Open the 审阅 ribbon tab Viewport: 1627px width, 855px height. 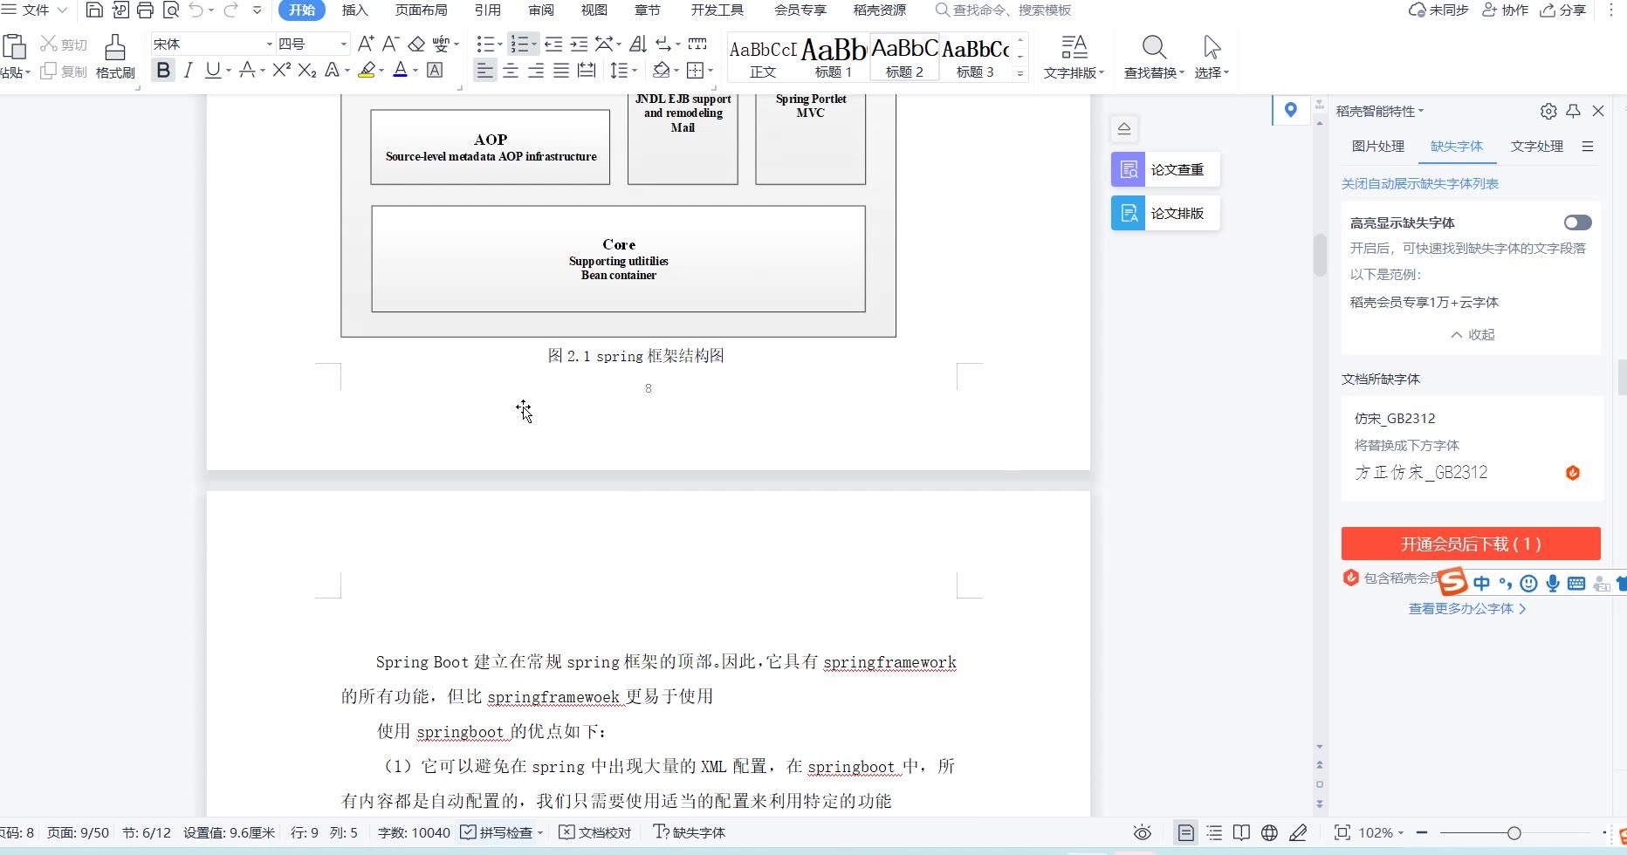pos(541,10)
